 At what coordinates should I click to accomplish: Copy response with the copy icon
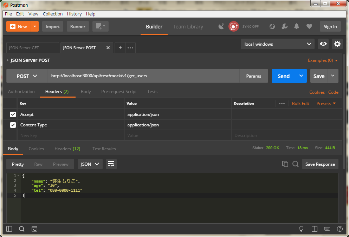[x=285, y=164]
